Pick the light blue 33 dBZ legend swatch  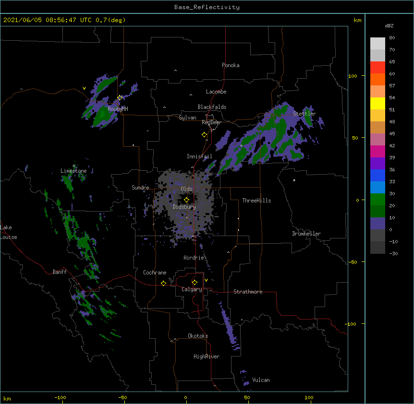377,187
